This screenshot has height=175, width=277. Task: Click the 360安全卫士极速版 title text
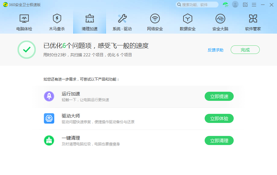(25, 5)
